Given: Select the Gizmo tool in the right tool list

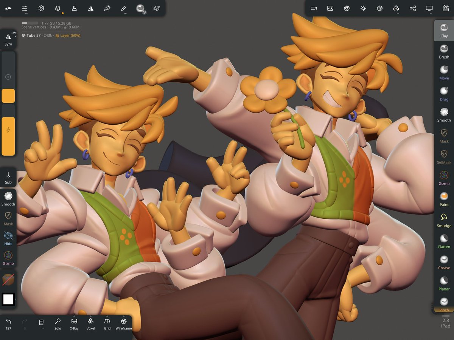Looking at the screenshot, I should point(444,178).
